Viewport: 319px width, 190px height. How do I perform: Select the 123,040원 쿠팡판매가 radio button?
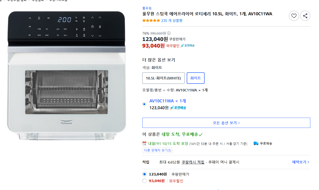pos(145,174)
